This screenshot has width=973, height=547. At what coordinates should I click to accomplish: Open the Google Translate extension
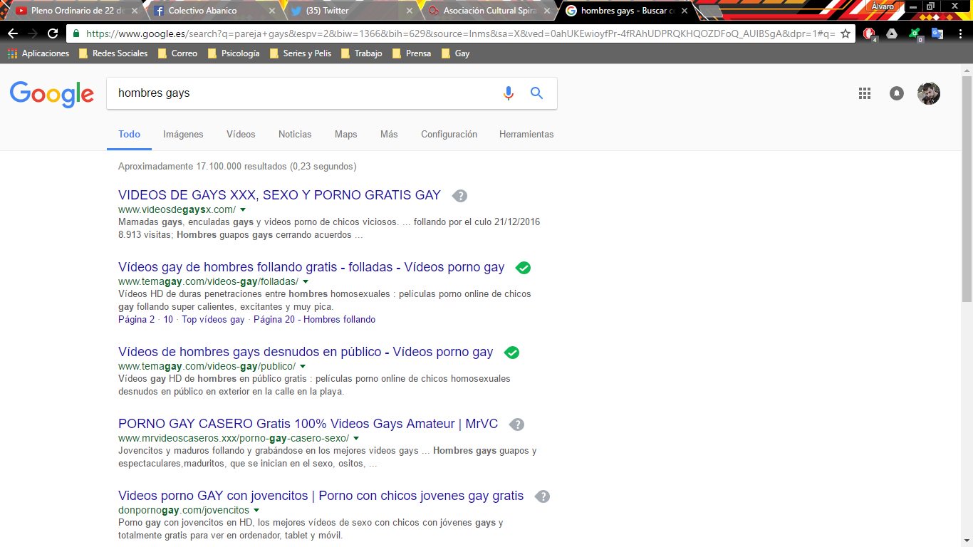pyautogui.click(x=937, y=33)
